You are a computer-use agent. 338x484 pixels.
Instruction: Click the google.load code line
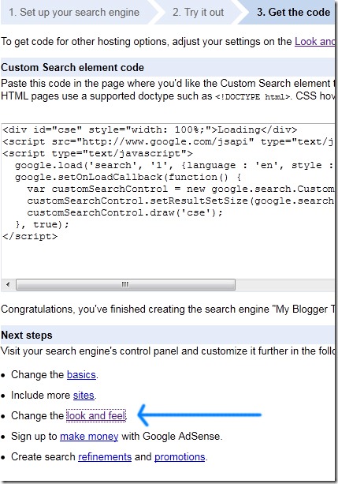point(174,166)
